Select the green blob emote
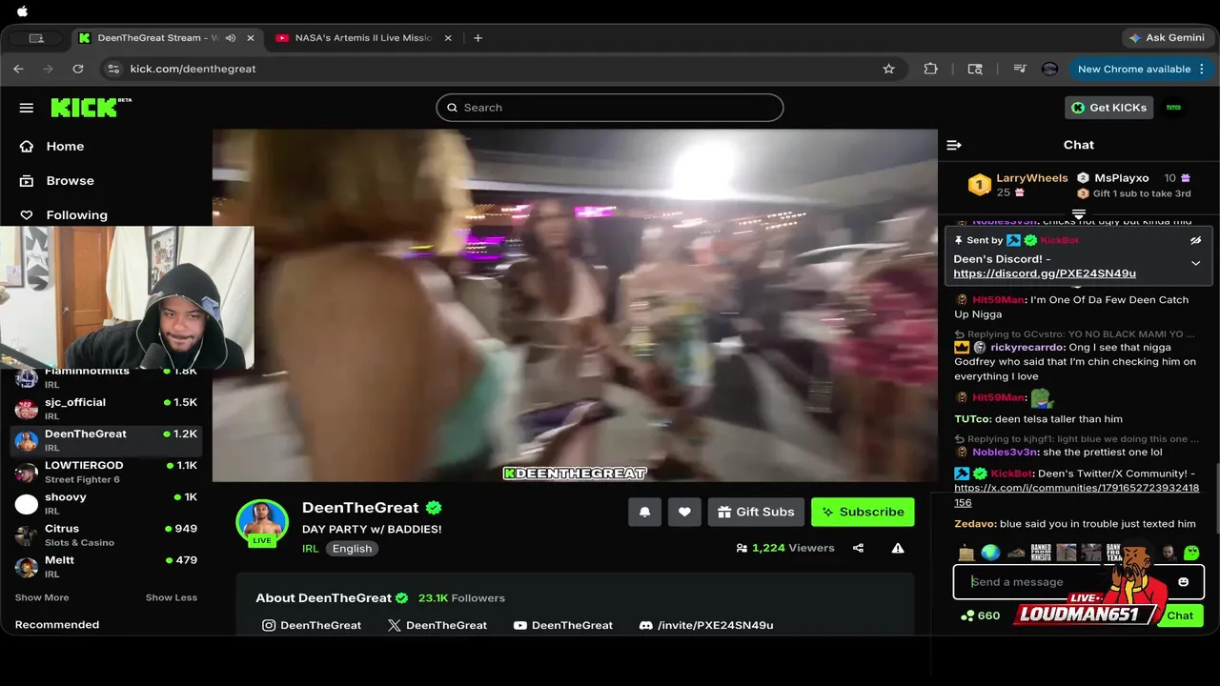This screenshot has width=1220, height=686. tap(1191, 553)
